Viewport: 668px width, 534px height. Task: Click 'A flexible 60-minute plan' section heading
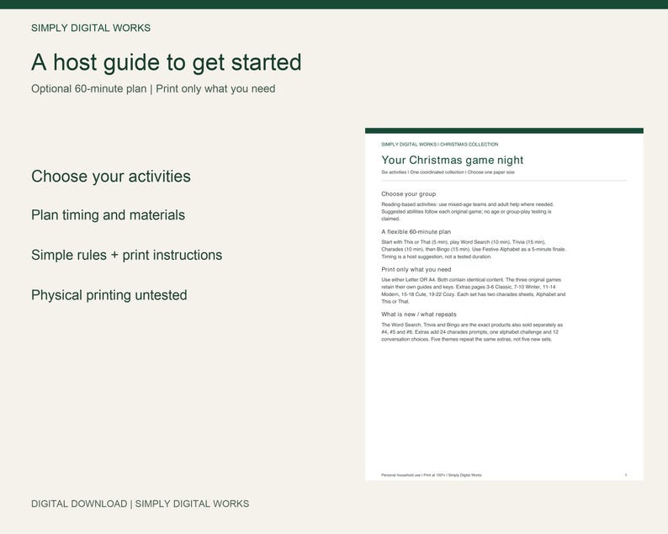click(416, 231)
